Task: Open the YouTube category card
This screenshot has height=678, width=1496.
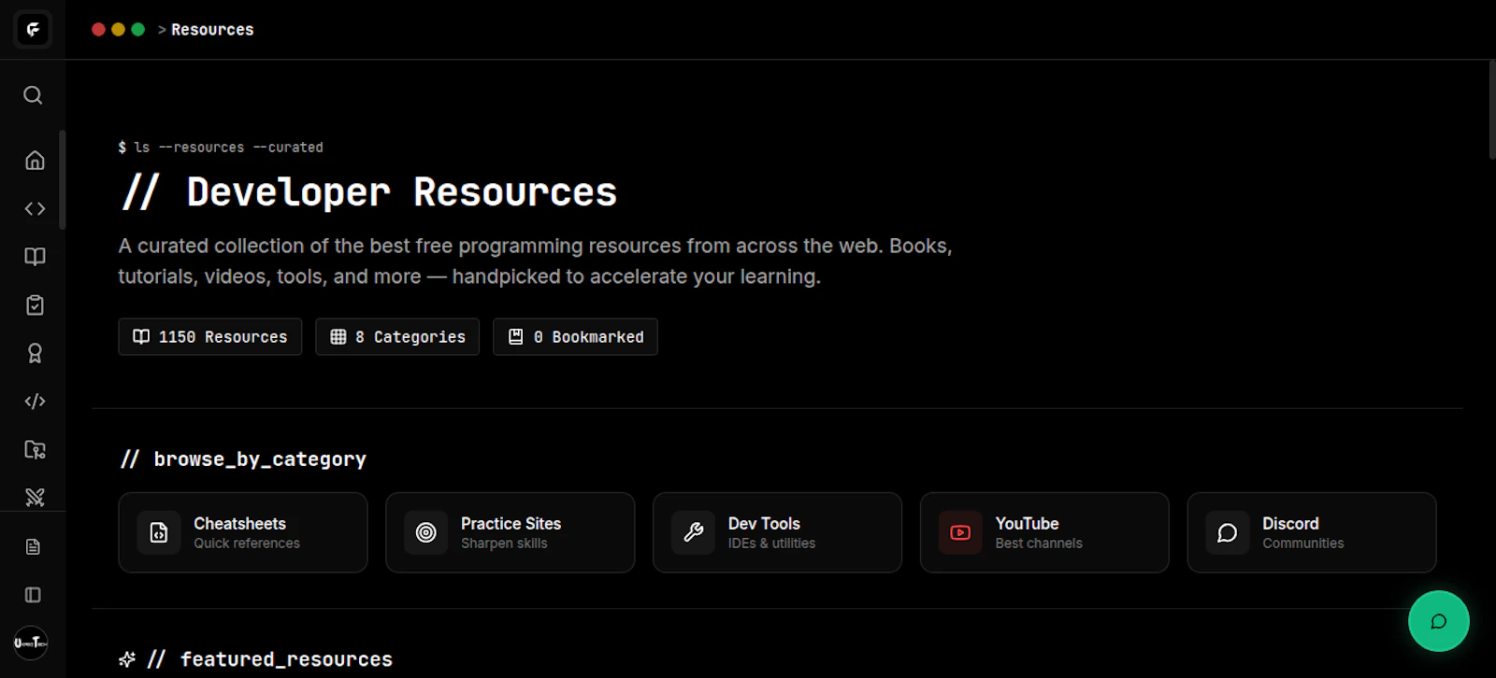Action: coord(1044,532)
